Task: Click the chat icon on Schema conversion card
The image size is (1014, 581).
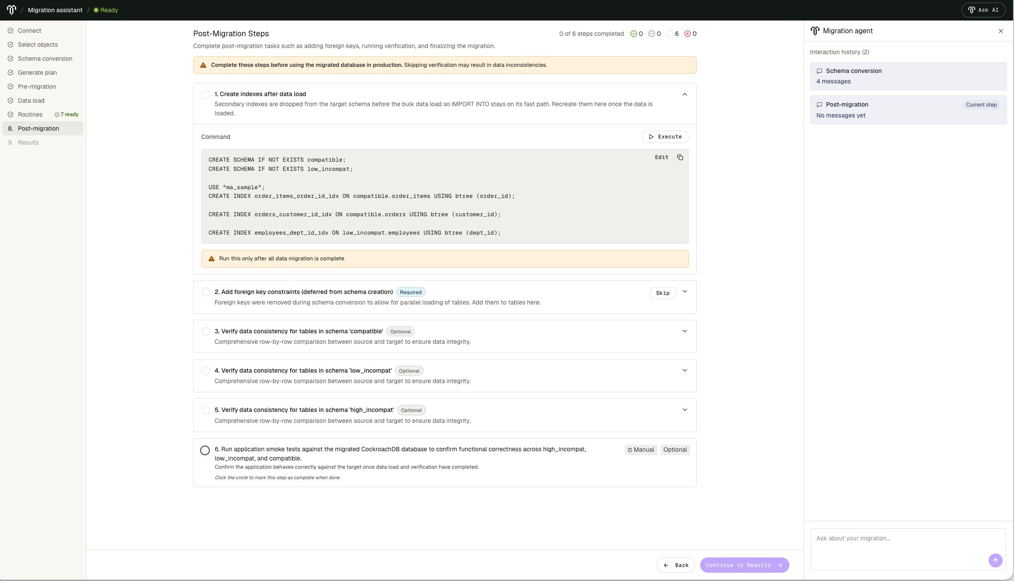Action: pyautogui.click(x=820, y=71)
